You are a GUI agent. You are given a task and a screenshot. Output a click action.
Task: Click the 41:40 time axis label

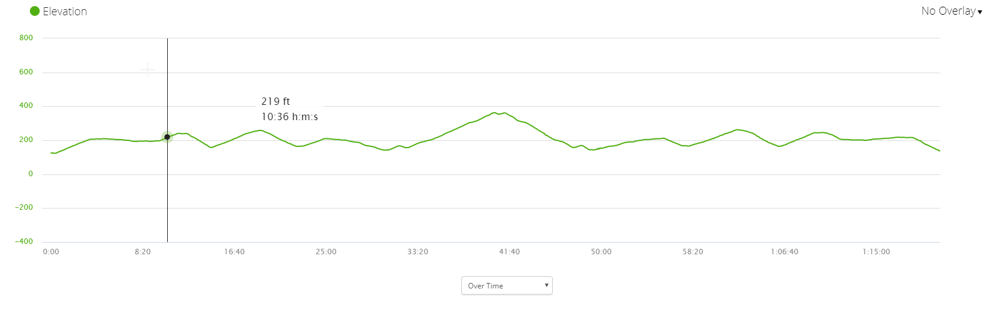tap(509, 252)
